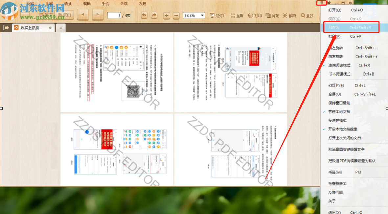Click 检查新版本 check for updates
Image resolution: width=388 pixels, height=214 pixels.
tap(337, 183)
